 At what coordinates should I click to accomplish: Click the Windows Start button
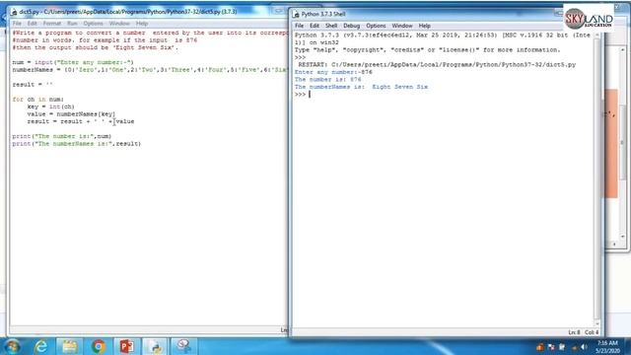pyautogui.click(x=13, y=346)
